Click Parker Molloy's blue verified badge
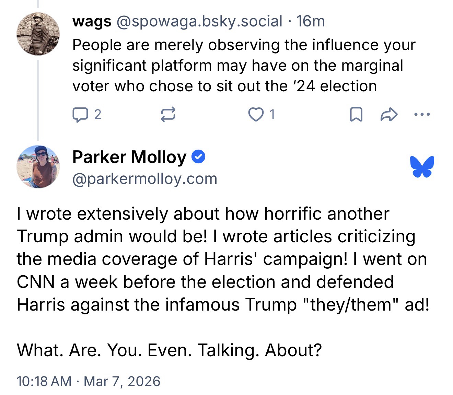This screenshot has width=453, height=395. click(x=198, y=157)
